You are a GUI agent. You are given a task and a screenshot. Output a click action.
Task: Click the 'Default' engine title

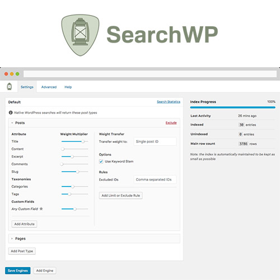point(15,102)
